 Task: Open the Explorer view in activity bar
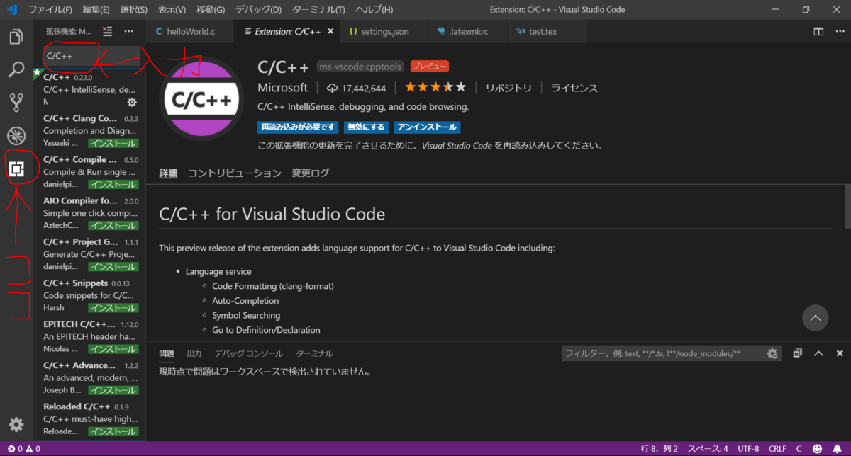[x=16, y=37]
